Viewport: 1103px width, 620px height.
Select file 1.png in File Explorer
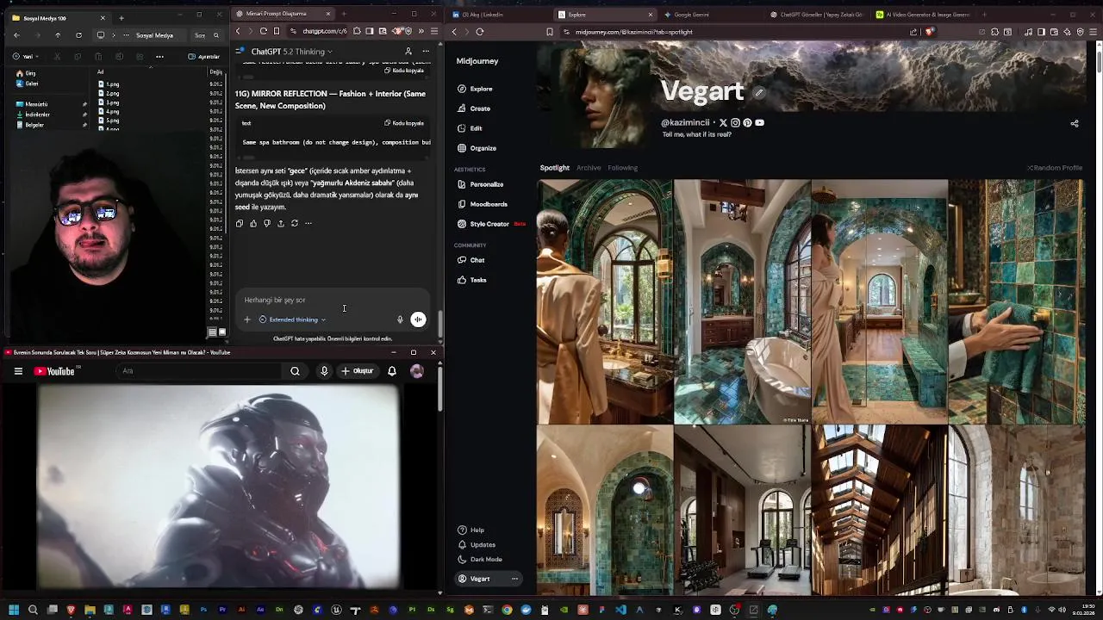tap(109, 84)
